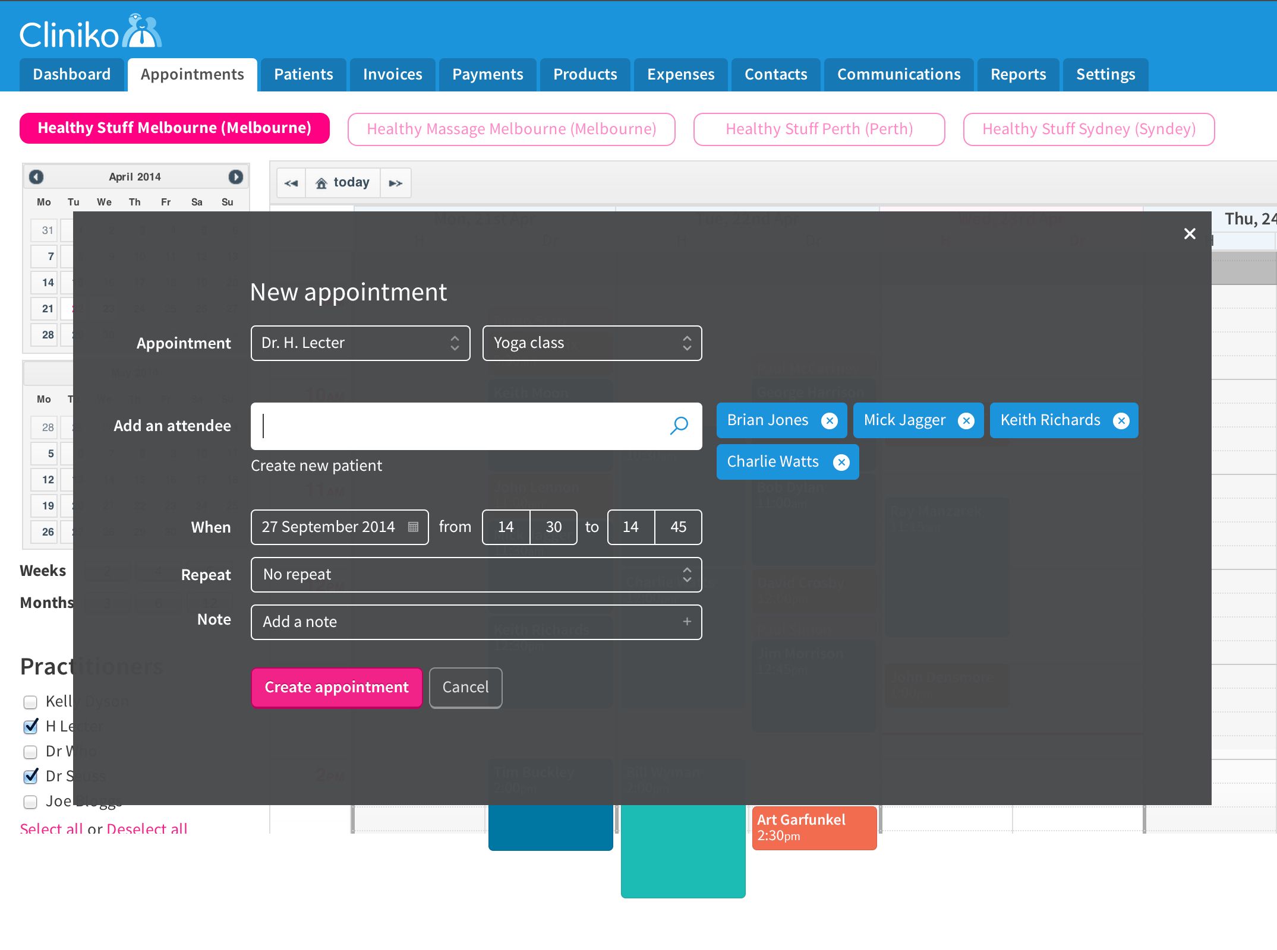The image size is (1277, 950).
Task: Enable the Dr Who practitioner checkbox
Action: (x=30, y=752)
